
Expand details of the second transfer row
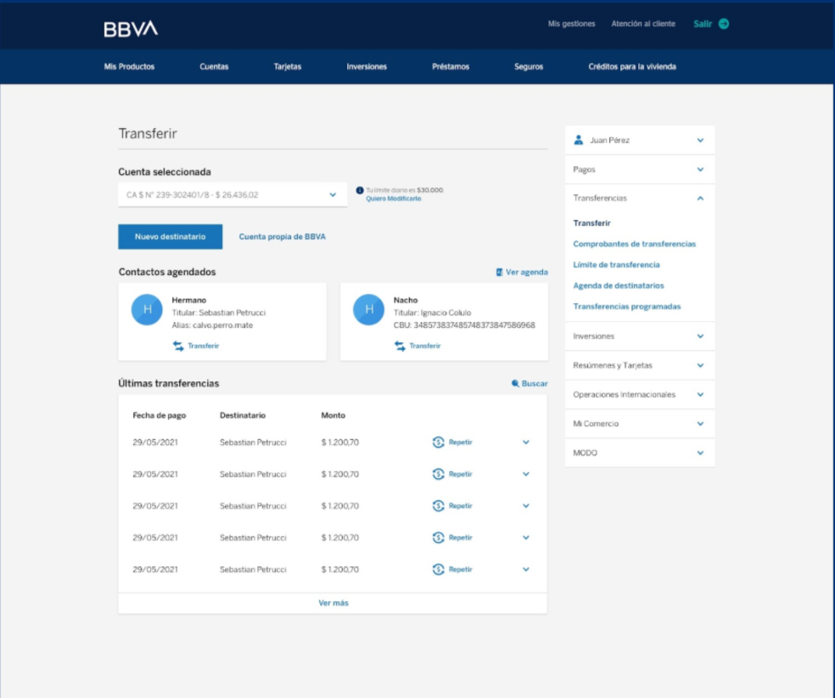pyautogui.click(x=525, y=474)
